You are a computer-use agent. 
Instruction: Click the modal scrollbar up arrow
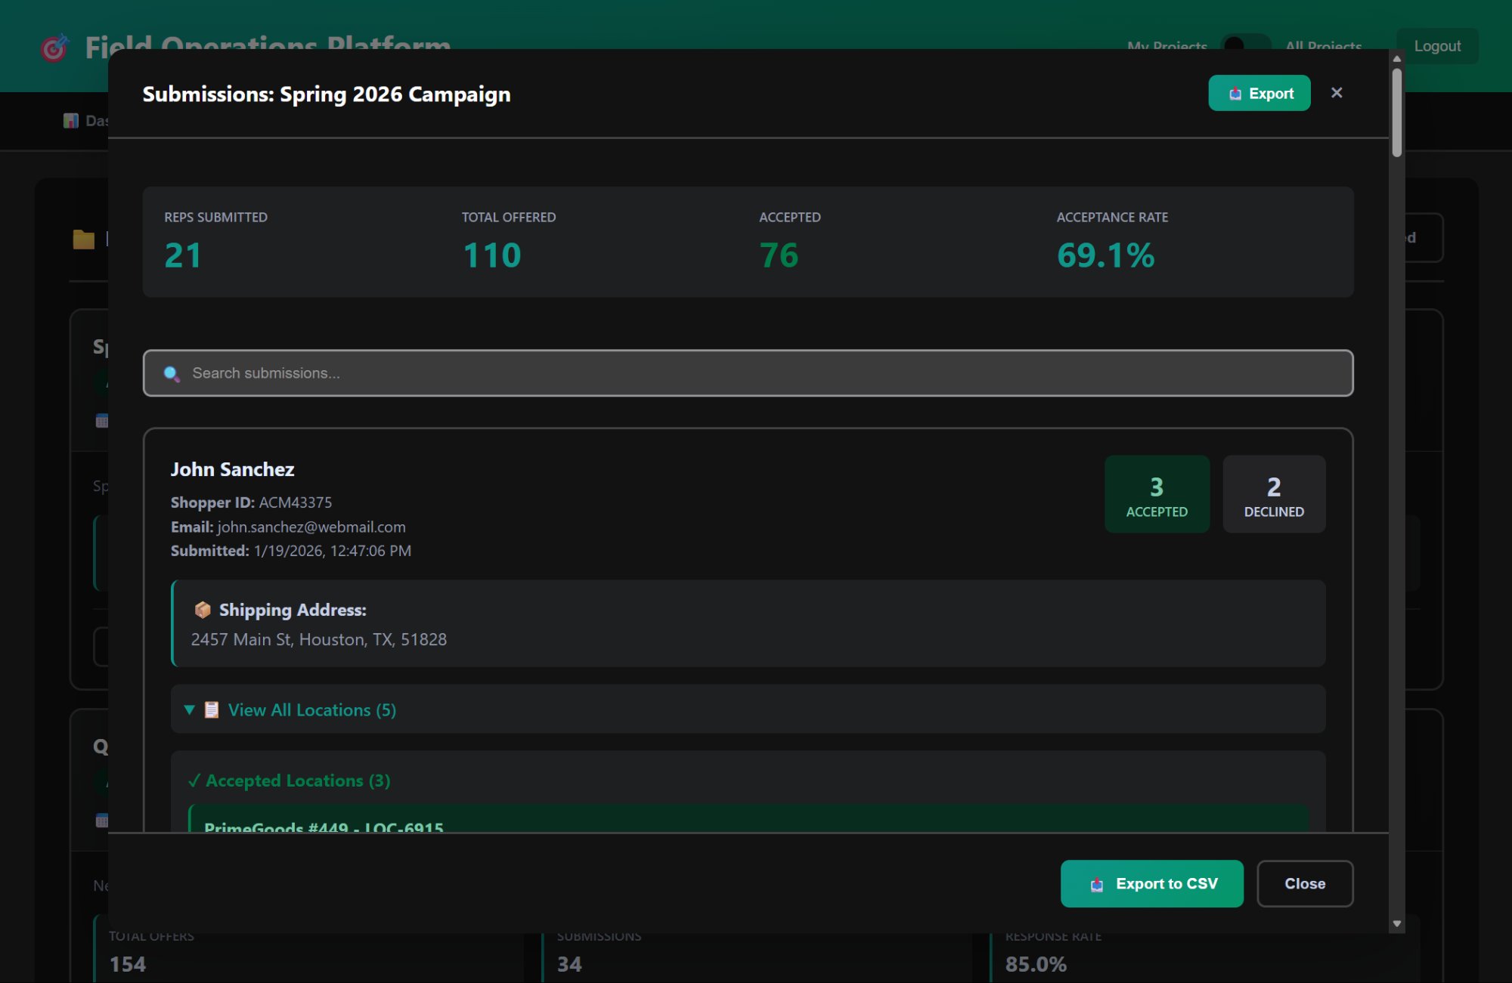pos(1397,58)
